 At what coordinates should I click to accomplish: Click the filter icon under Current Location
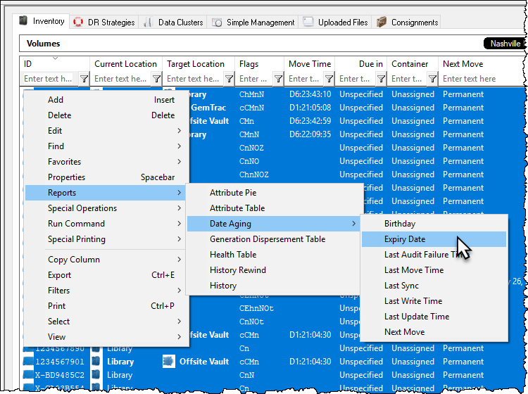(156, 79)
